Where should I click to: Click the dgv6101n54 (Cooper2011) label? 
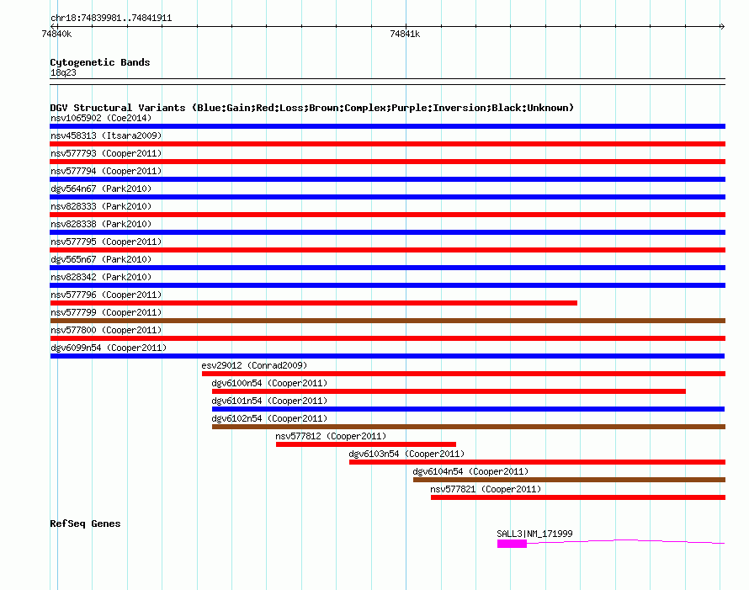[x=269, y=401]
